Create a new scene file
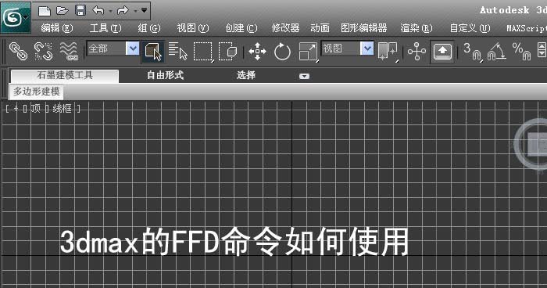The height and width of the screenshot is (288, 547). pos(45,11)
